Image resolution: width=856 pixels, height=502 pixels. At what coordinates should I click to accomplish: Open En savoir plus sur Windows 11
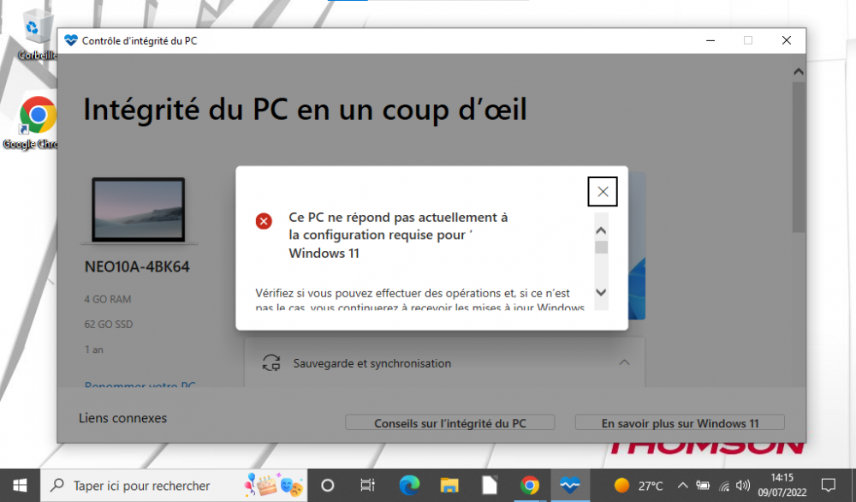(680, 423)
